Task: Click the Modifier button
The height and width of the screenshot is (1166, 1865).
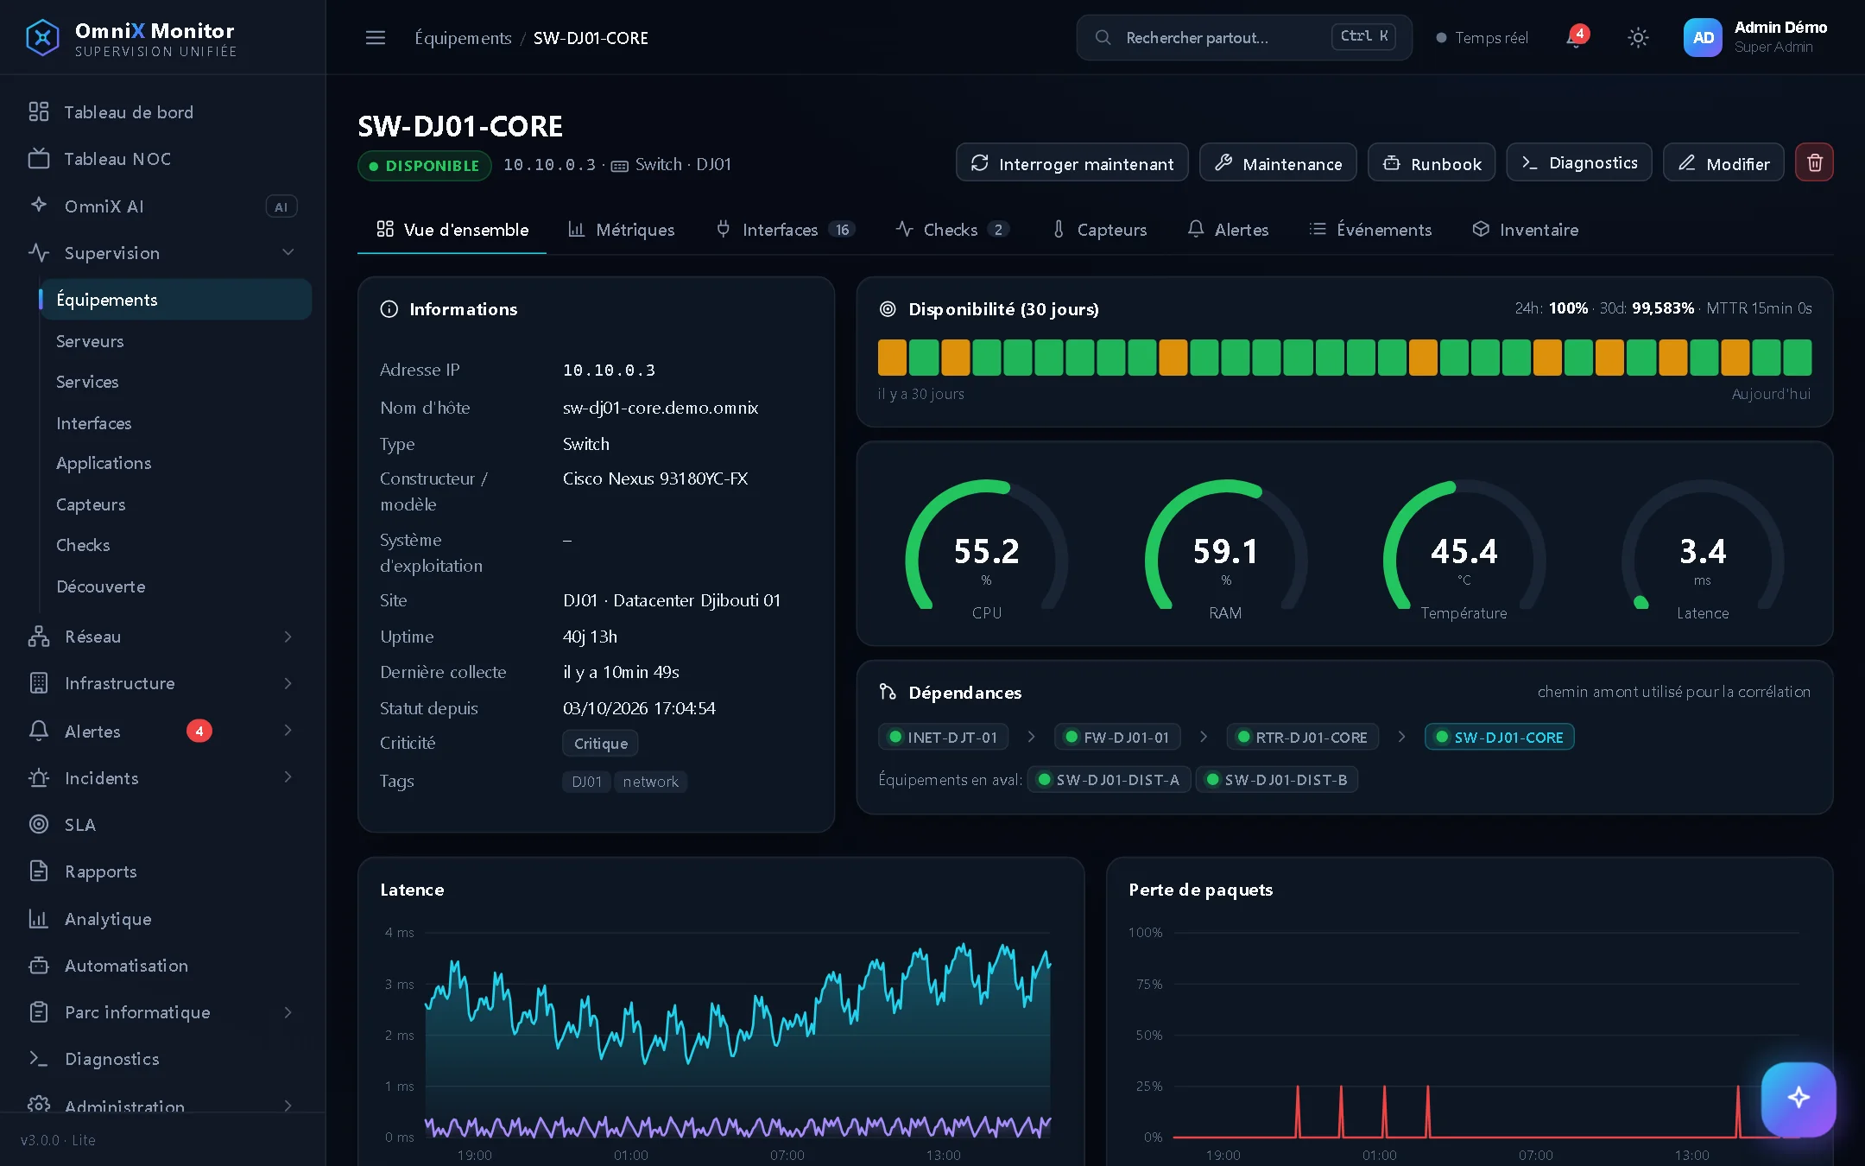Action: pos(1723,162)
